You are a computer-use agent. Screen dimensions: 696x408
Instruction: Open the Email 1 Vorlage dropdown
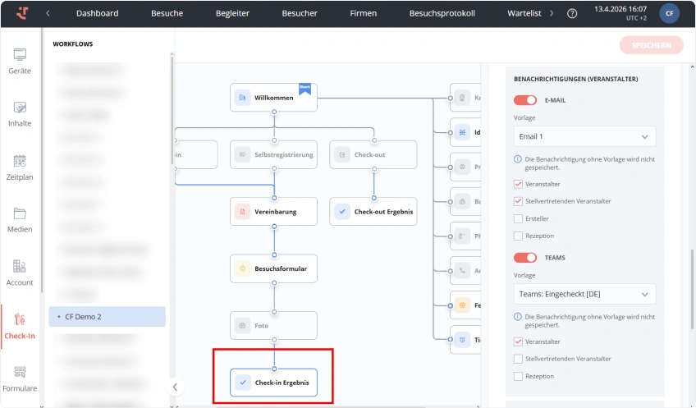[x=584, y=137]
